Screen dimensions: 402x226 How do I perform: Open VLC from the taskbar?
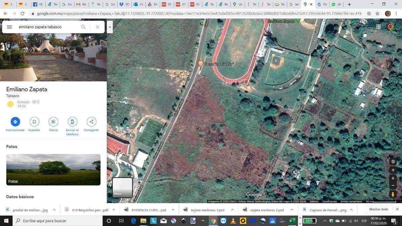point(233,221)
